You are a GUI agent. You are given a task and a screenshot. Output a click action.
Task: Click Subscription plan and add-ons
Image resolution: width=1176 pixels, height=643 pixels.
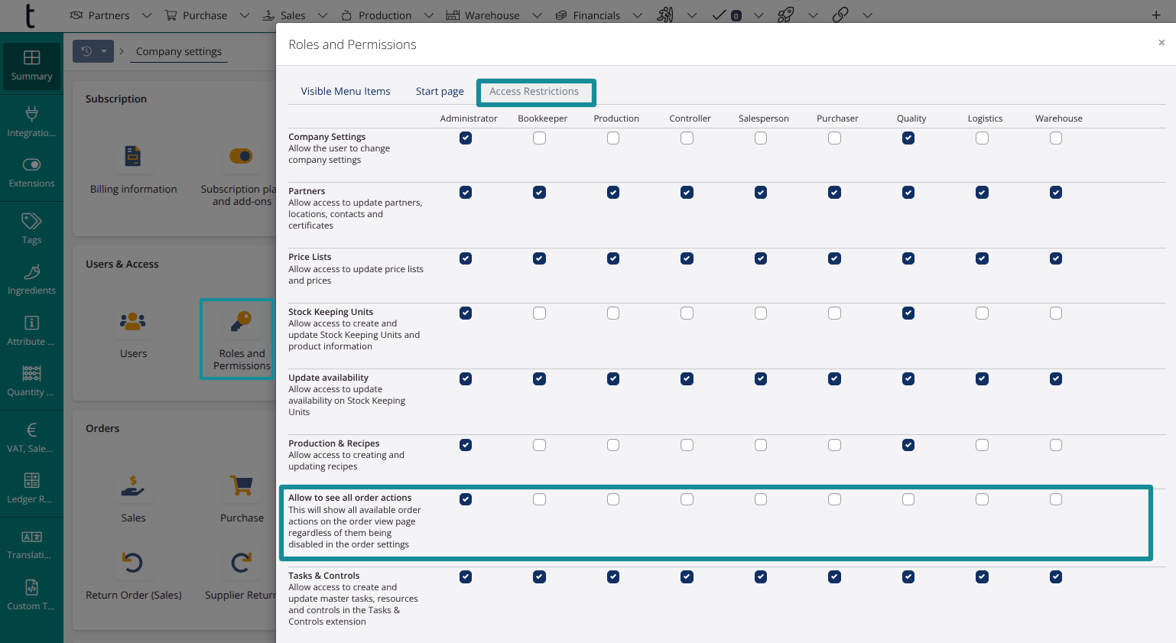click(x=241, y=156)
